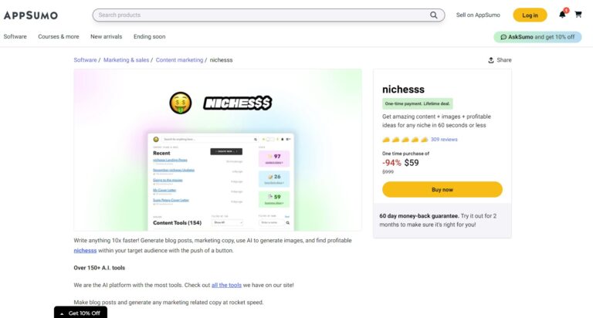Open the Content marketing breadcrumb link

pos(179,59)
